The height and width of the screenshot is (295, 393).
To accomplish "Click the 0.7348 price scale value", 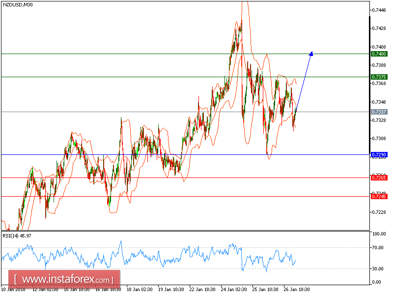I will click(379, 102).
